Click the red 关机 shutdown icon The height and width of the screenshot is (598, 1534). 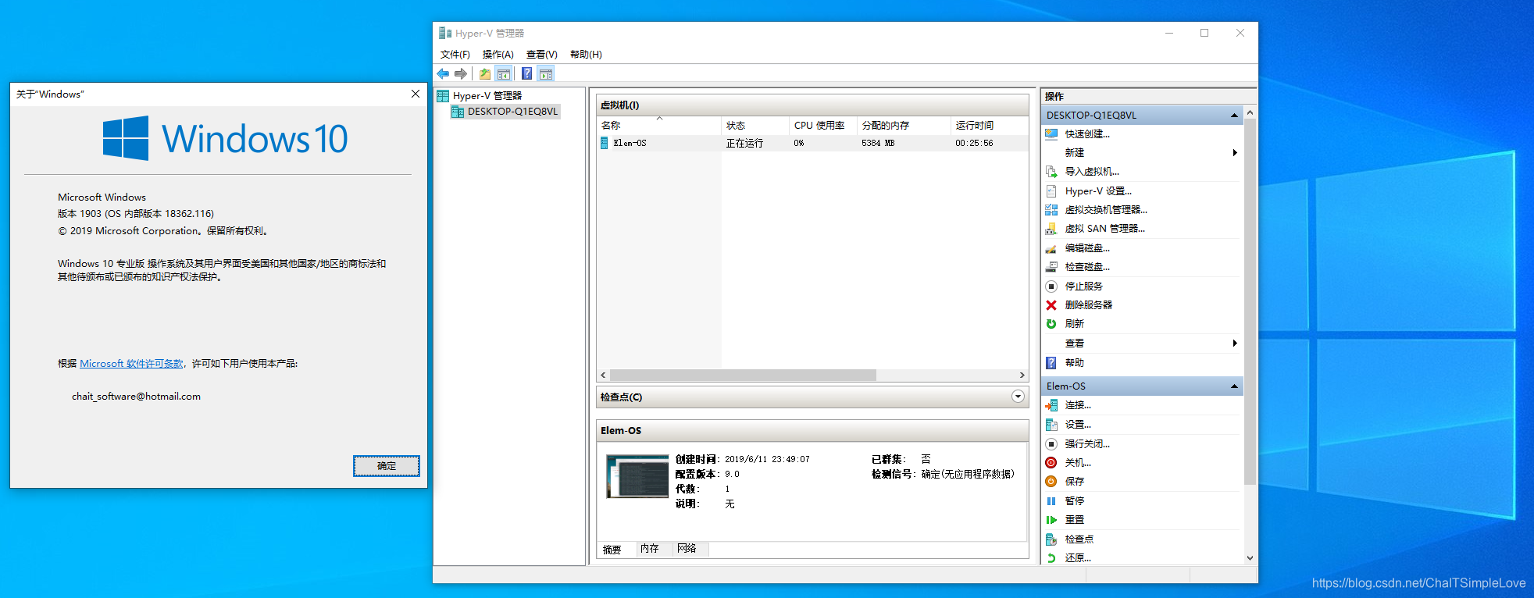(1051, 463)
